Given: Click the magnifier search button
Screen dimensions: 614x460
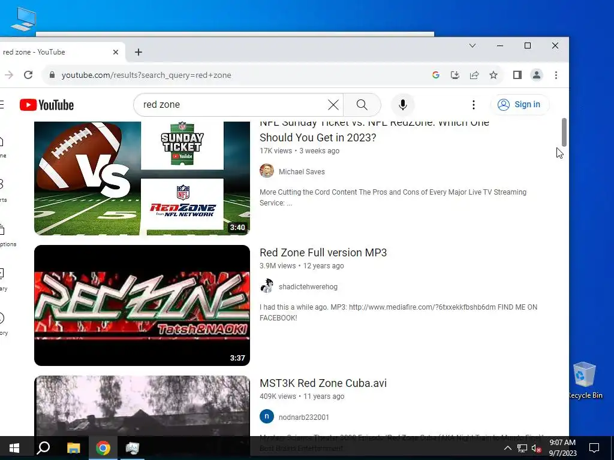Looking at the screenshot, I should 362,105.
